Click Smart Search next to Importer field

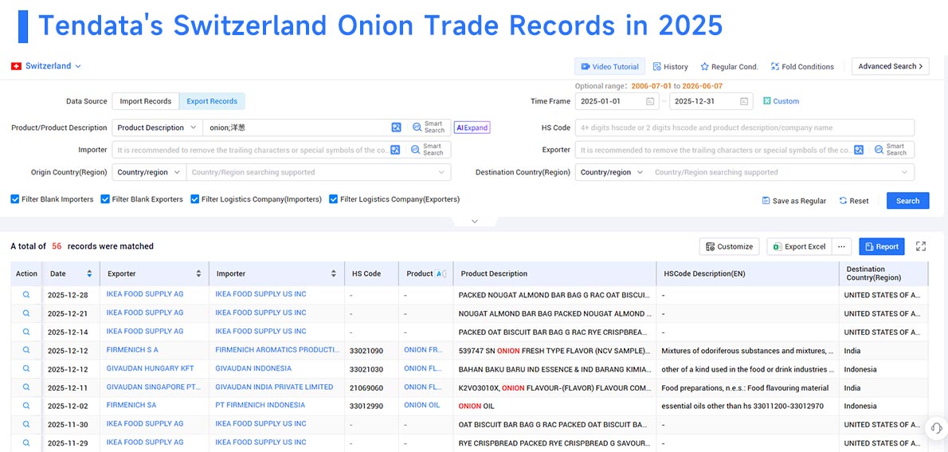click(428, 149)
